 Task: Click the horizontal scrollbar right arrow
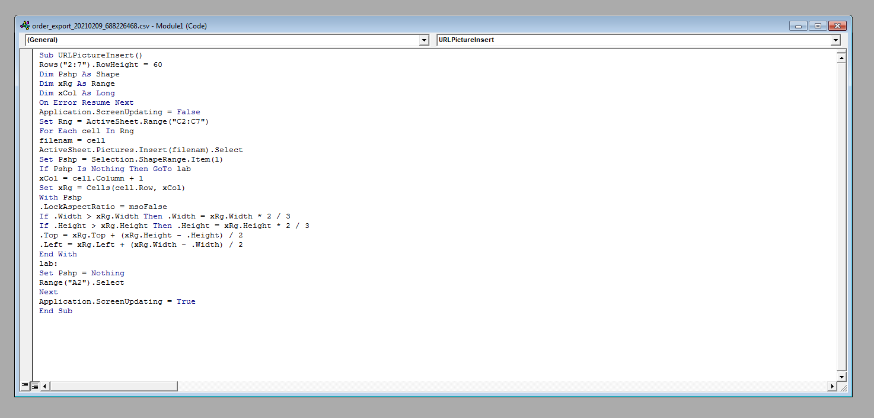point(832,386)
